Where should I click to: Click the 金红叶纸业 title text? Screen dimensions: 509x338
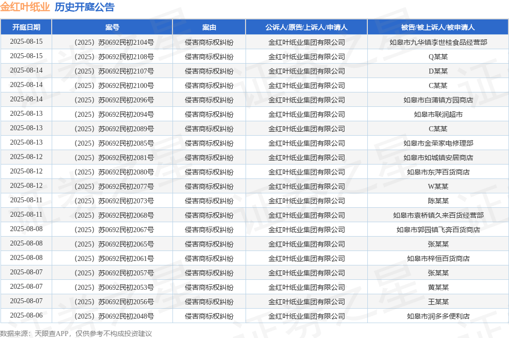(25, 7)
